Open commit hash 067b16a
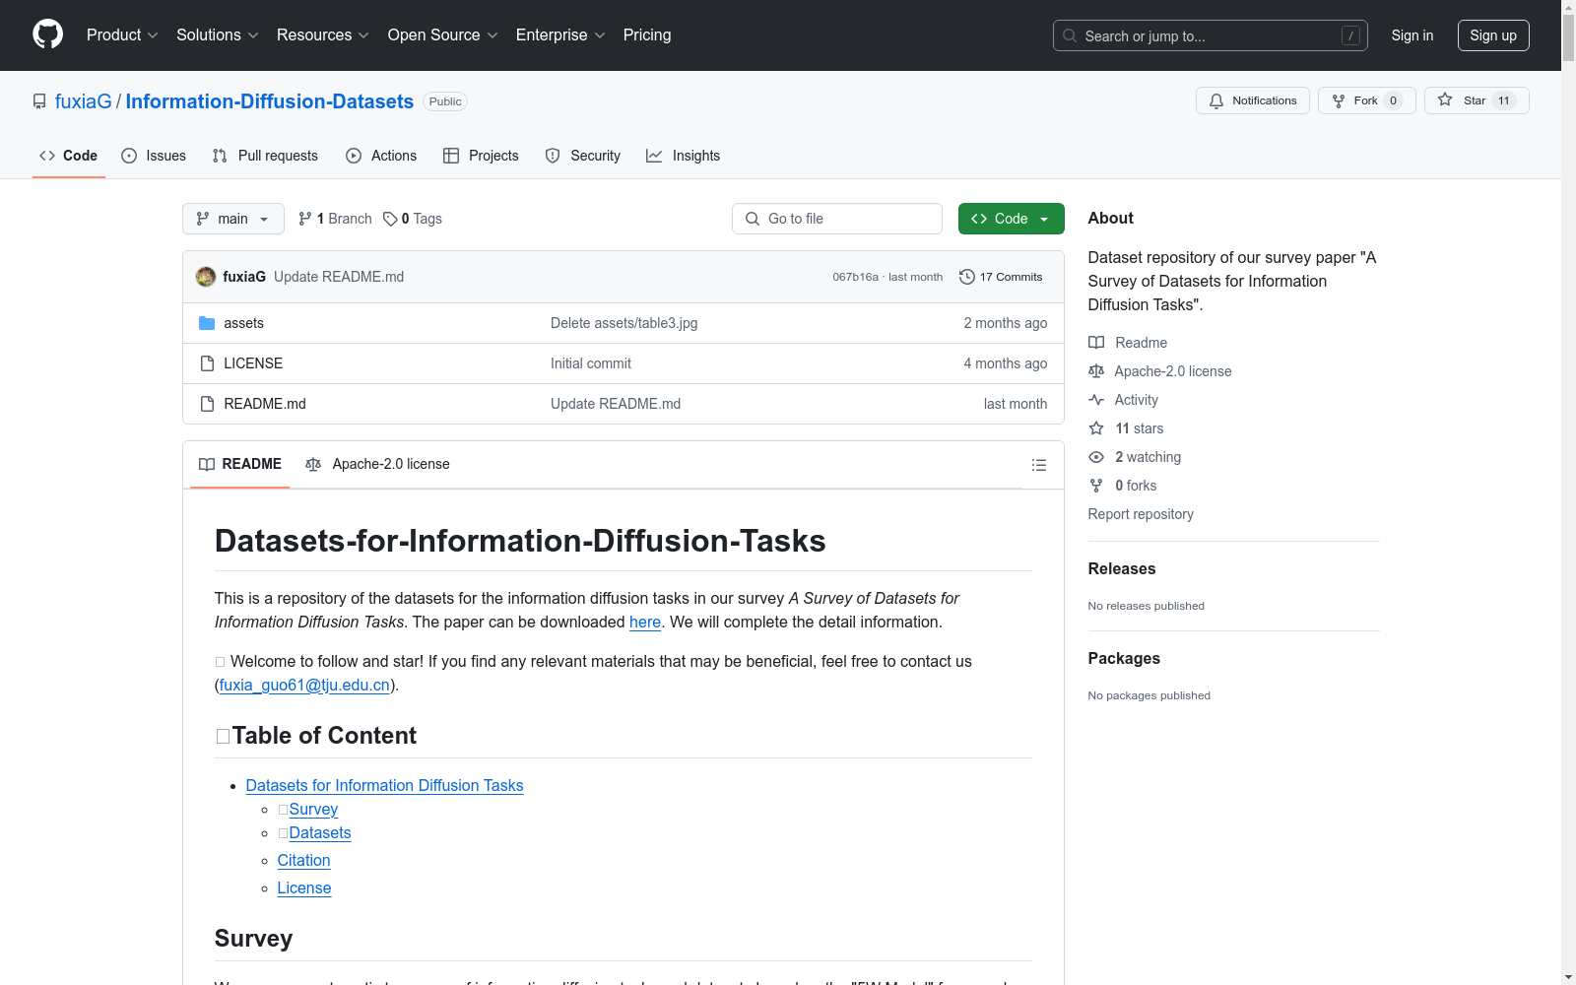 (x=855, y=277)
